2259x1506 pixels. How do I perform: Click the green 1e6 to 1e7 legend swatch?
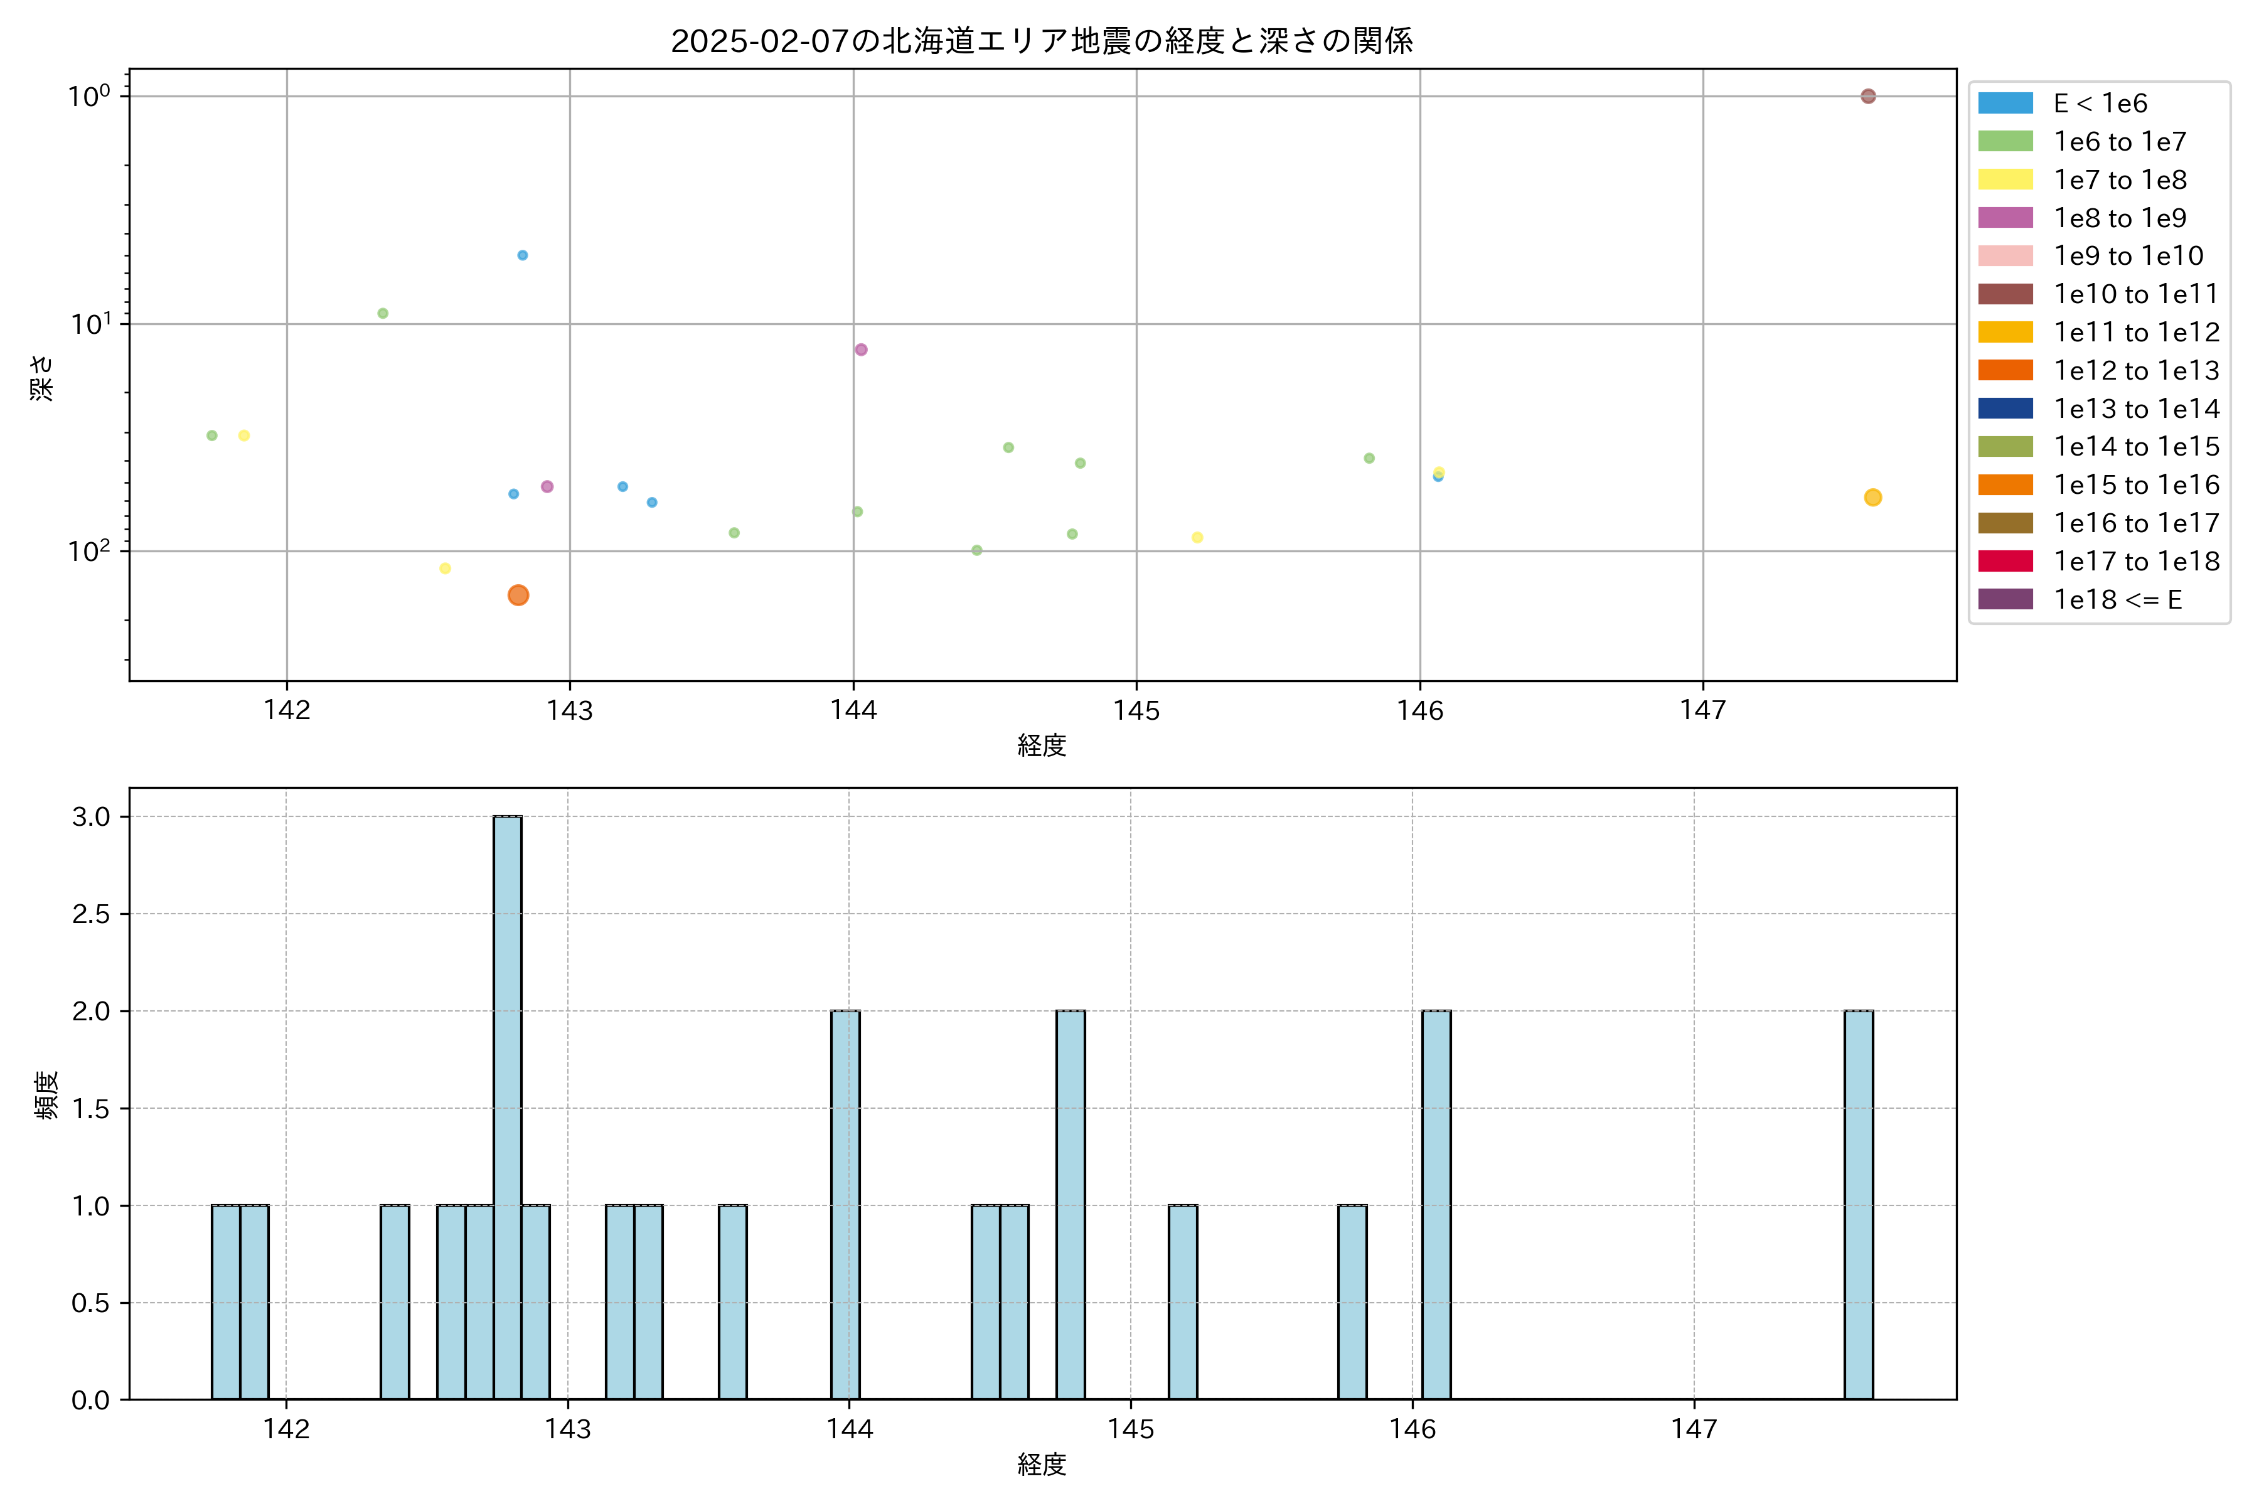click(x=2004, y=141)
